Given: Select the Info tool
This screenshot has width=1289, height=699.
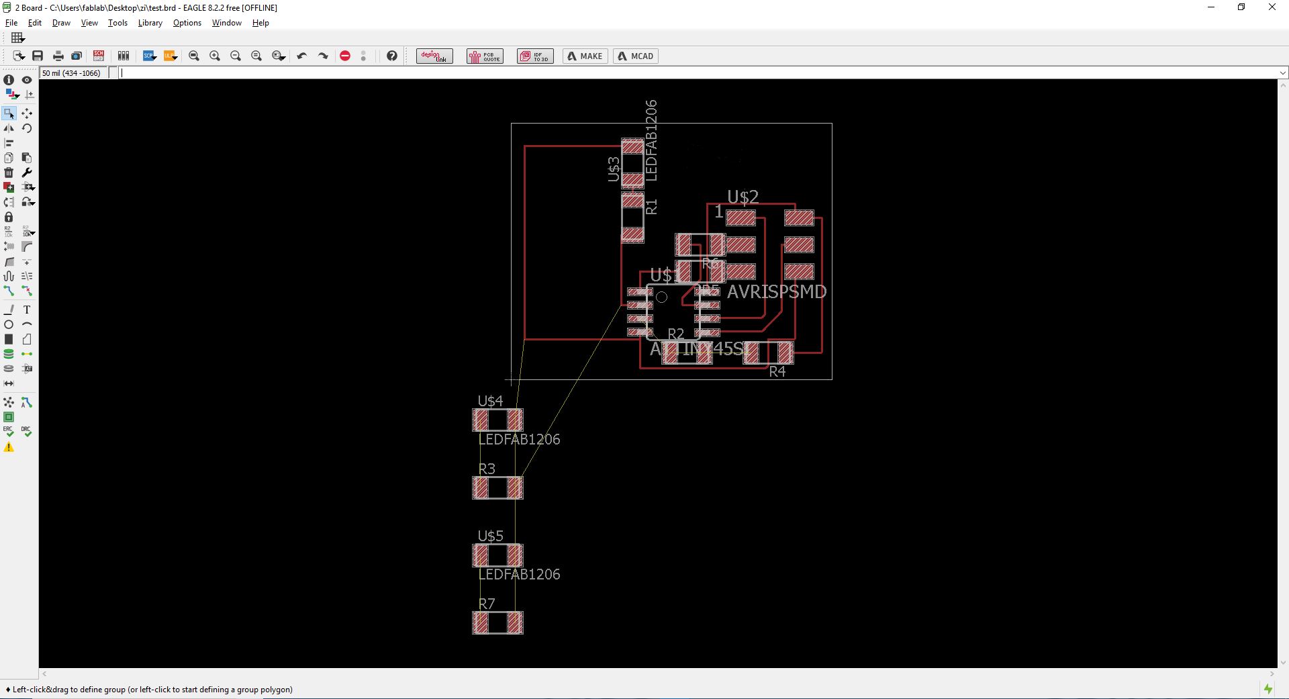Looking at the screenshot, I should 9,80.
